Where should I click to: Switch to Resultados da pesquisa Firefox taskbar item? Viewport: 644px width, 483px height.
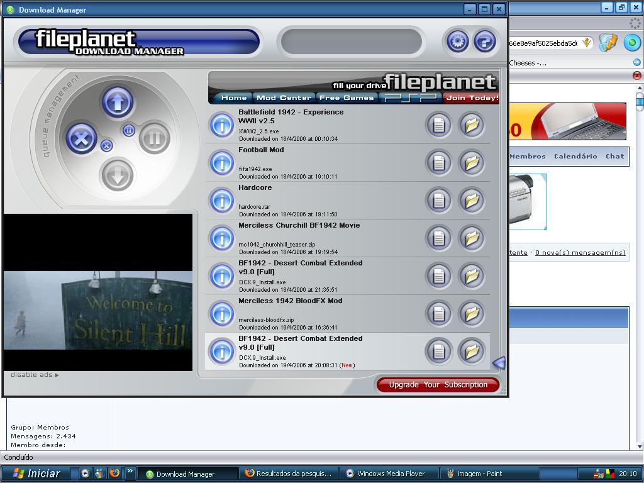point(289,474)
